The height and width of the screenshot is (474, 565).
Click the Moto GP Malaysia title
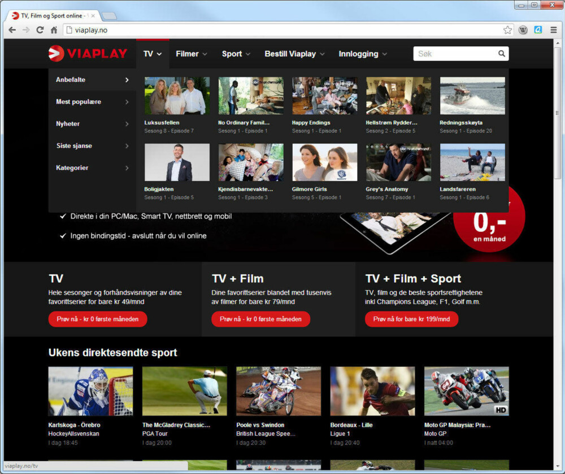pos(457,425)
